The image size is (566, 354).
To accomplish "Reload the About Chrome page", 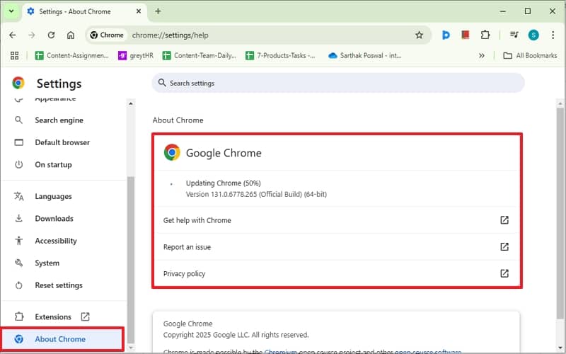I will 51,35.
